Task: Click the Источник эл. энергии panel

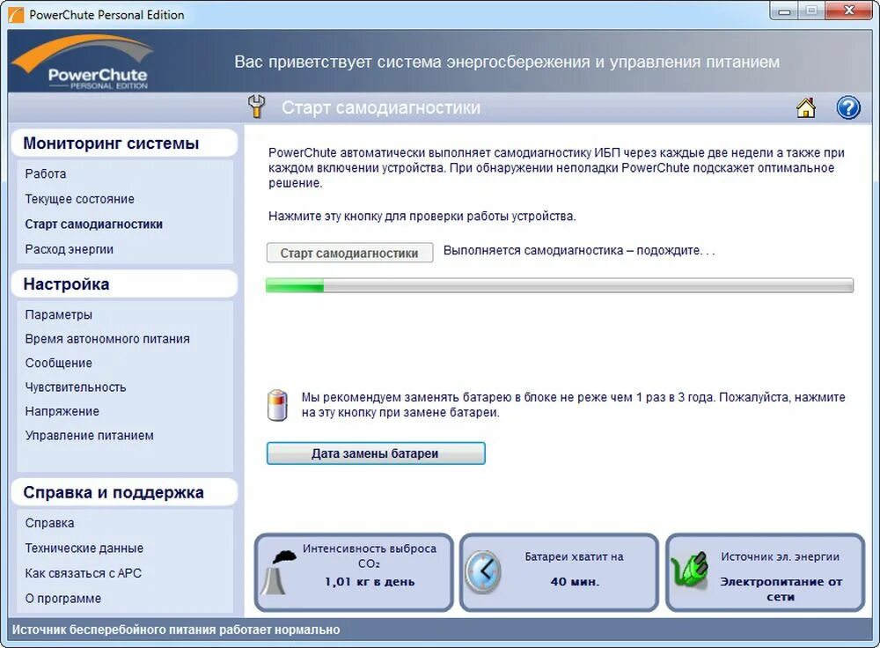Action: tap(765, 572)
